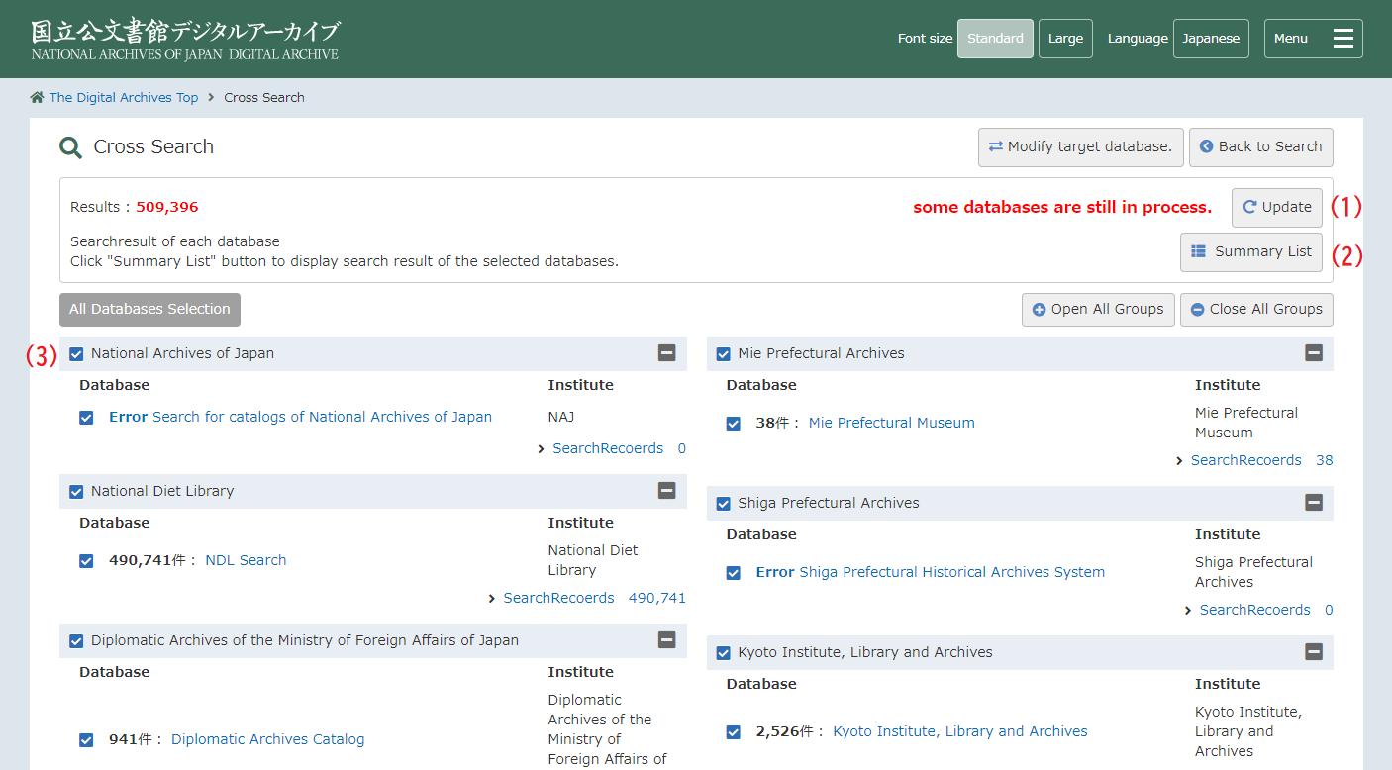Uncheck Mie Prefectural Museum database checkbox
The height and width of the screenshot is (770, 1392).
[734, 424]
